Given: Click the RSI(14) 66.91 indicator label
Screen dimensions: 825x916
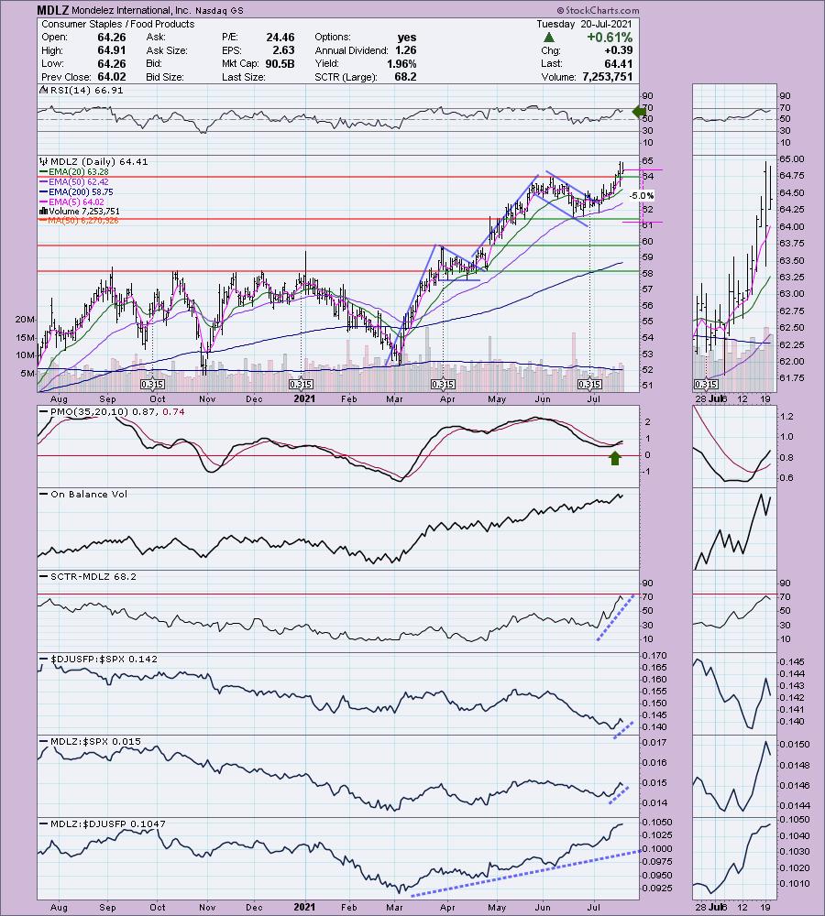Looking at the screenshot, I should pyautogui.click(x=86, y=90).
